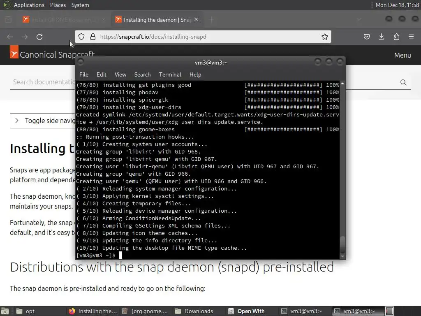
Task: Switch to the Install GNOME Boxes tab
Action: pos(64,20)
